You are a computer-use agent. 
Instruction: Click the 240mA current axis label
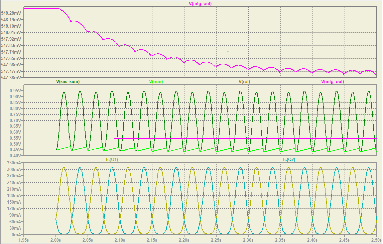15,182
